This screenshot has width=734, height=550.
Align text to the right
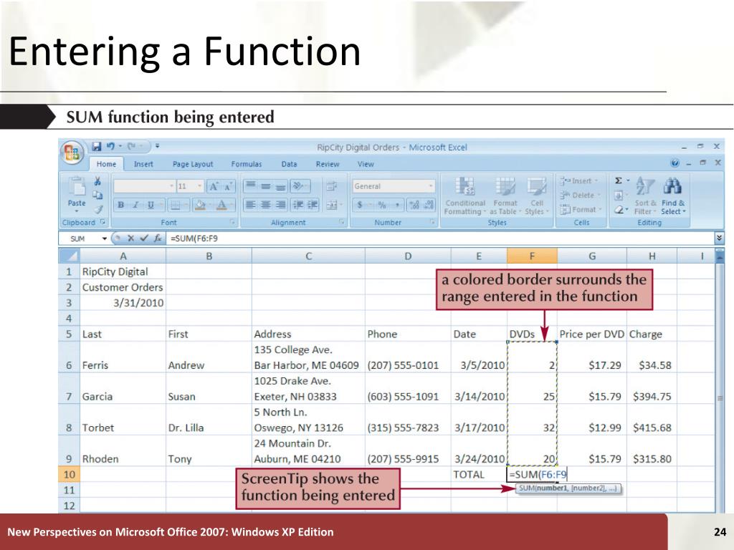tap(280, 205)
